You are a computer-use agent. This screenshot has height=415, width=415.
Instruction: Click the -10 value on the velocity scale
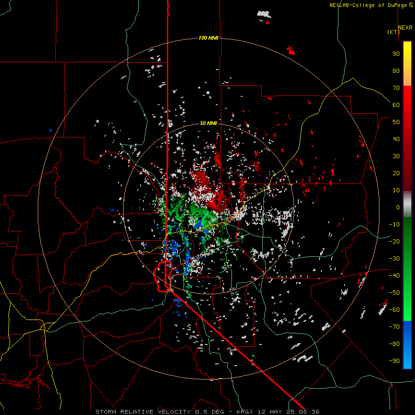(x=394, y=225)
